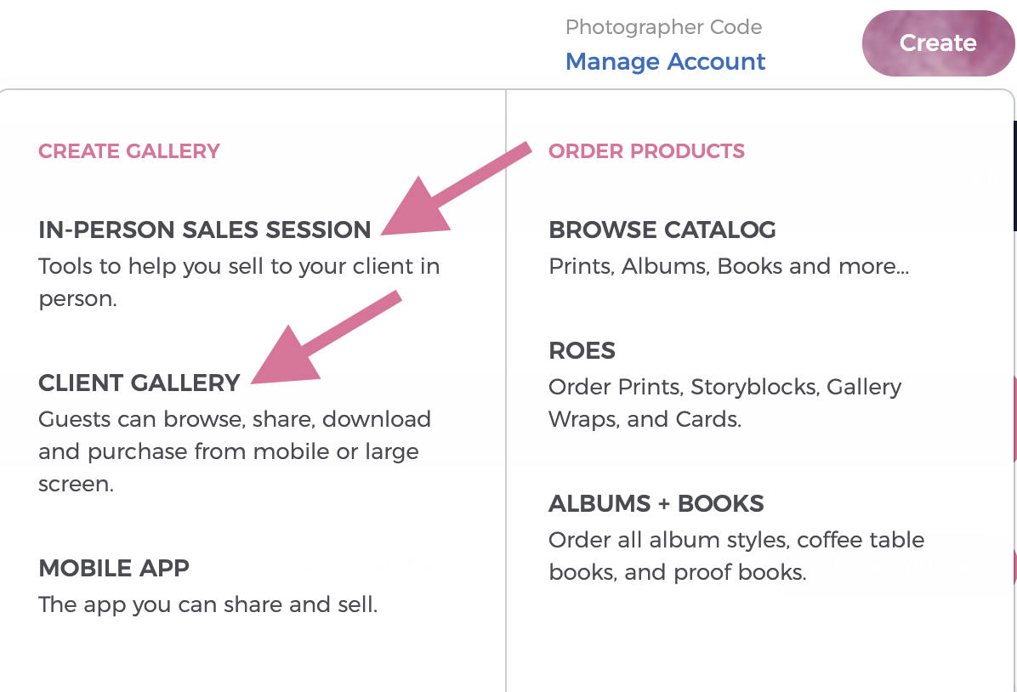Click the pink arrow pointing to In-Person Sales Session
Screen dimensions: 1017x692
click(456, 188)
